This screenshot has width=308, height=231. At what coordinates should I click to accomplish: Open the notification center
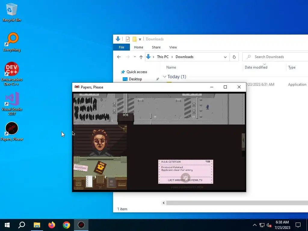(298, 225)
